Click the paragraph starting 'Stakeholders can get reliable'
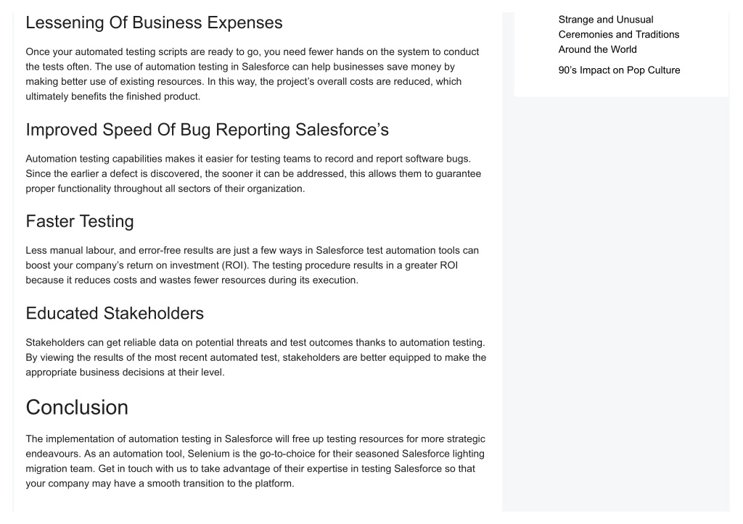743x524 pixels. [x=256, y=357]
